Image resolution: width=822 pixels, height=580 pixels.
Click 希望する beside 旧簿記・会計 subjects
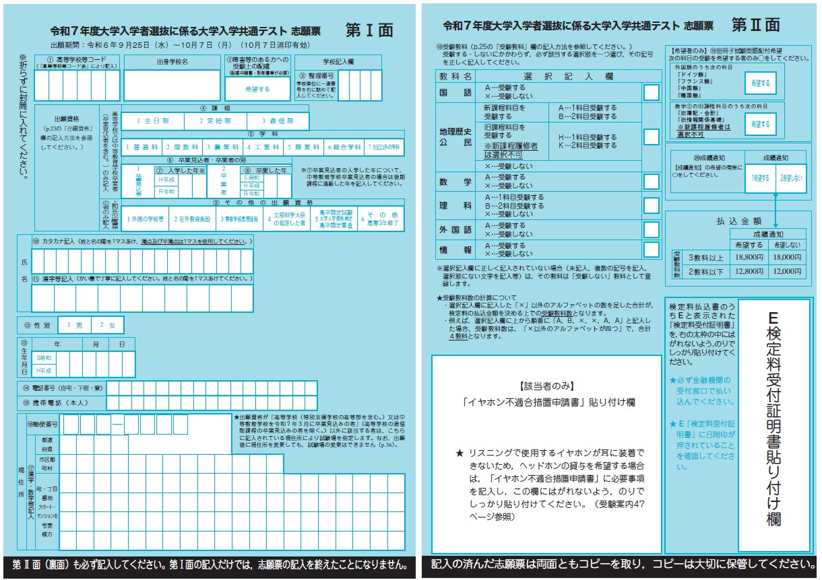pos(760,124)
